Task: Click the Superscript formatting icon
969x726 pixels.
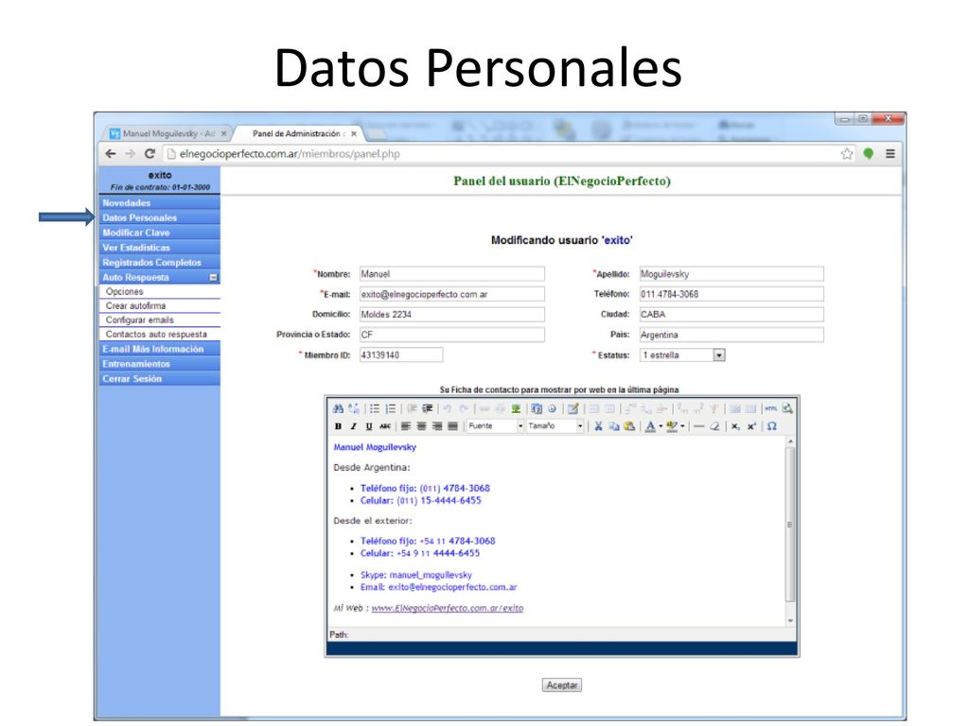Action: (x=750, y=426)
